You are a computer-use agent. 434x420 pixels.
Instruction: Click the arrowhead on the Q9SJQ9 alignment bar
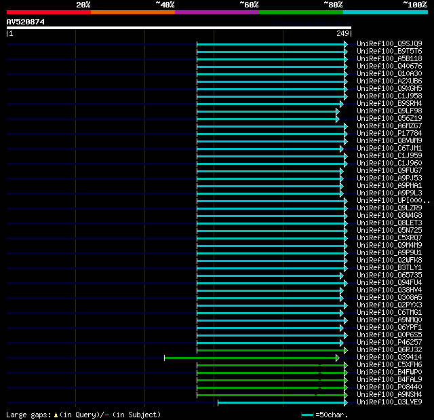[345, 44]
